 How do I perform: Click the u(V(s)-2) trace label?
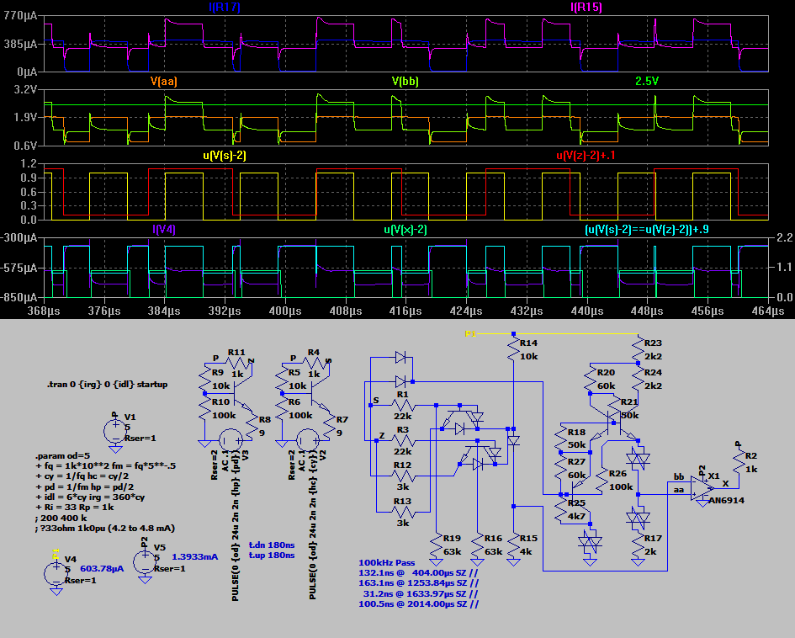click(x=224, y=156)
